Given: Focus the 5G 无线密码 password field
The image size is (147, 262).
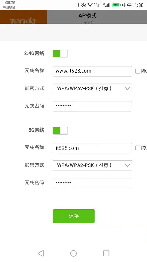Looking at the screenshot, I should click(x=92, y=183).
